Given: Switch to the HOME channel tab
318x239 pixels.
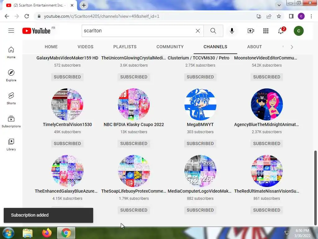Looking at the screenshot, I should tap(51, 47).
